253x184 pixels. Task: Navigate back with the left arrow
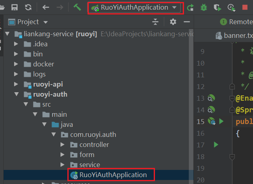coord(46,7)
